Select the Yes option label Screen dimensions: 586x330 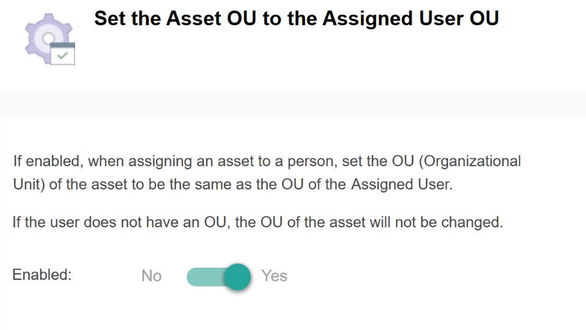pos(274,276)
